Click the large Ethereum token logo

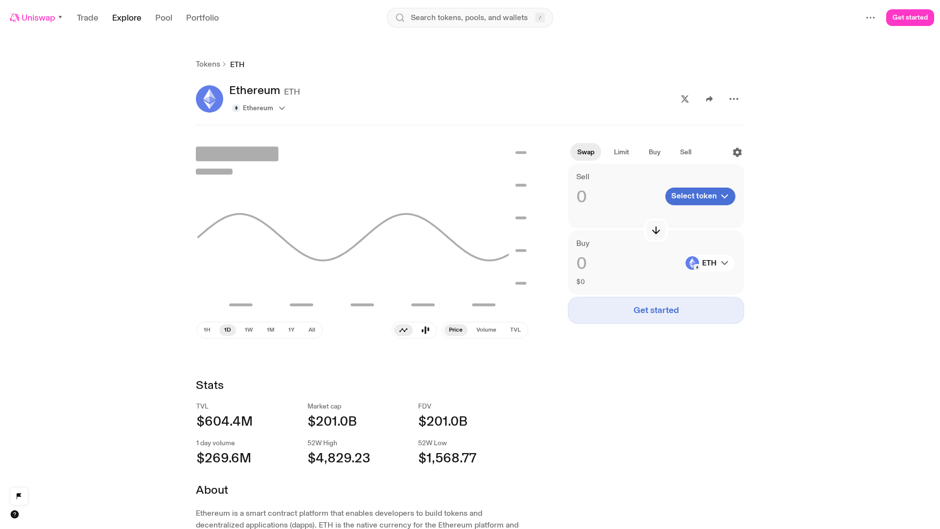[210, 99]
